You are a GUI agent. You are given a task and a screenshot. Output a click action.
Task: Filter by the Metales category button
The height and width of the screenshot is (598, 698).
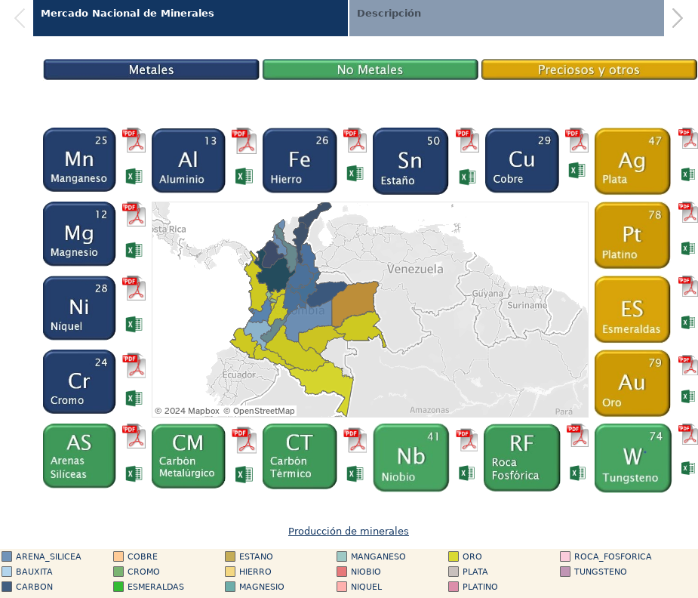tap(151, 70)
